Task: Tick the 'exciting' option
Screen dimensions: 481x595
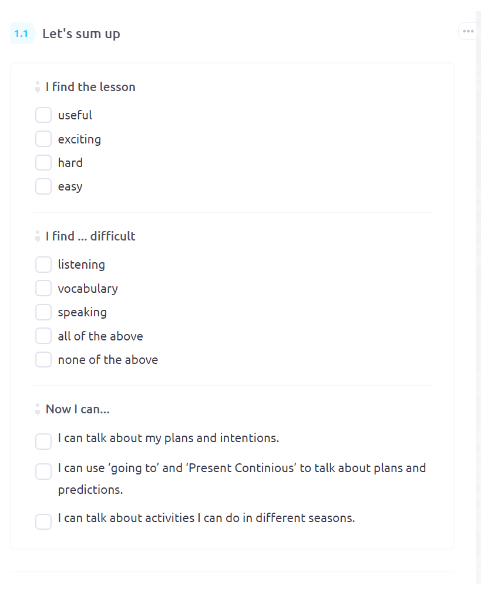Action: tap(43, 139)
